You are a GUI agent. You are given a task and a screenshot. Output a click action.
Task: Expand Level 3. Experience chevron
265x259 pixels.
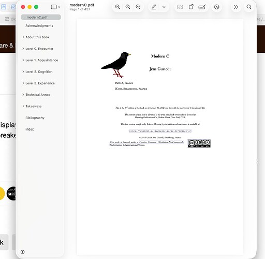23,83
